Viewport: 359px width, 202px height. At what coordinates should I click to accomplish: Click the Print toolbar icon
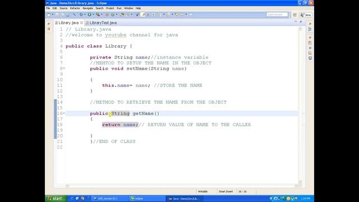(67, 15)
